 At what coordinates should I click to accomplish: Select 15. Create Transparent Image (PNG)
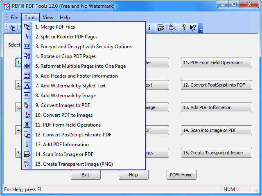coord(84,164)
